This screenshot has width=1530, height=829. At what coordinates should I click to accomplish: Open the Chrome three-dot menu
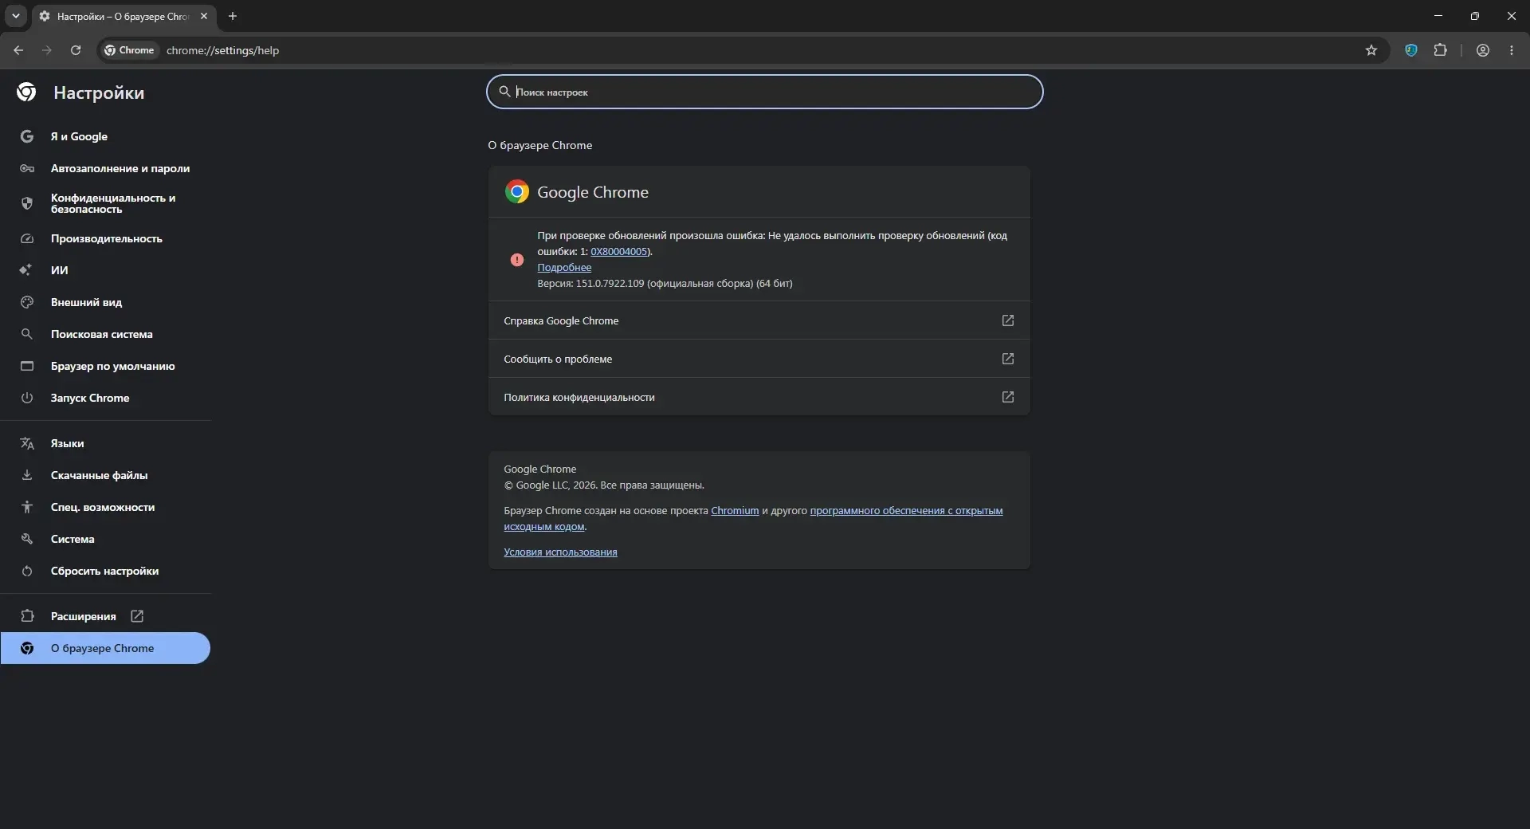coord(1512,50)
